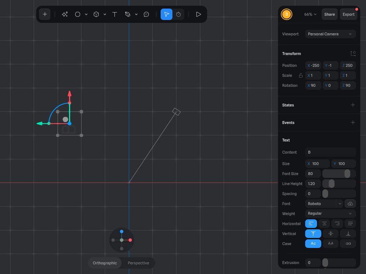Viewport: 366px width, 274px height.
Task: Open the Viewport Personal Camera dropdown
Action: coord(330,34)
